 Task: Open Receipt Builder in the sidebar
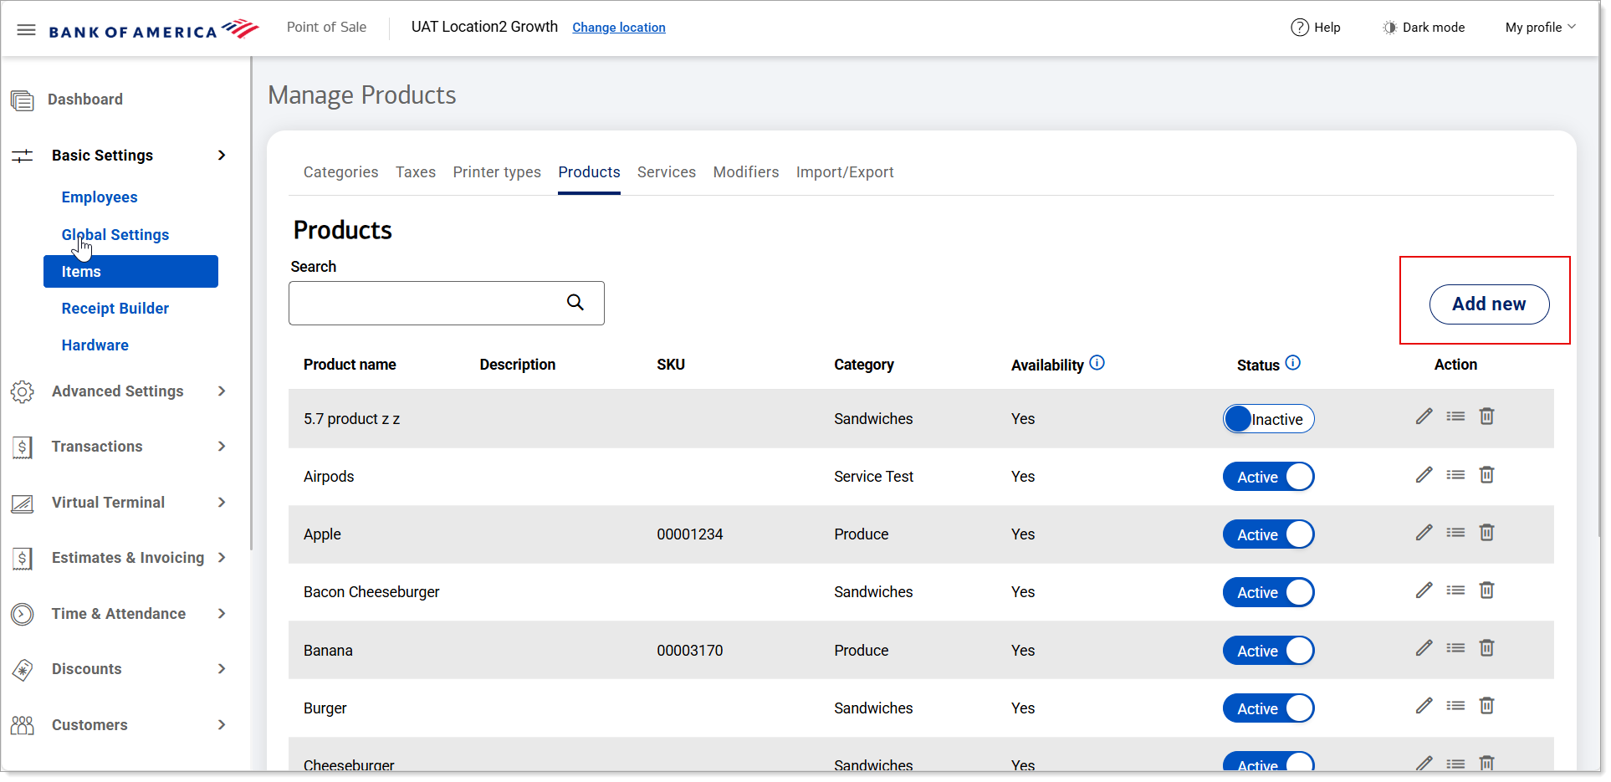pyautogui.click(x=115, y=309)
